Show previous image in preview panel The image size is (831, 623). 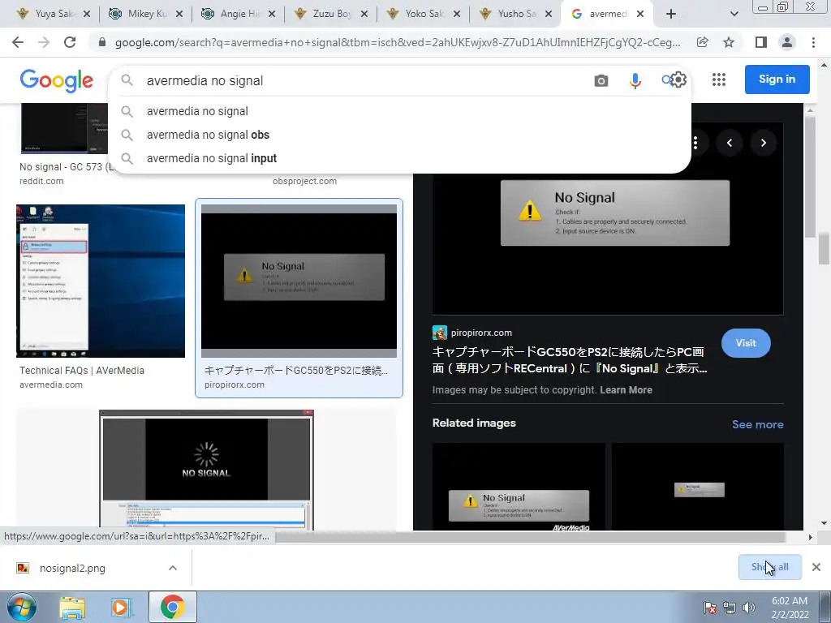730,143
